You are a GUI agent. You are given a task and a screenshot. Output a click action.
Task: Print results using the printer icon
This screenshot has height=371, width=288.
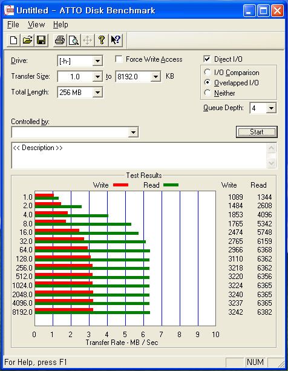(x=60, y=40)
